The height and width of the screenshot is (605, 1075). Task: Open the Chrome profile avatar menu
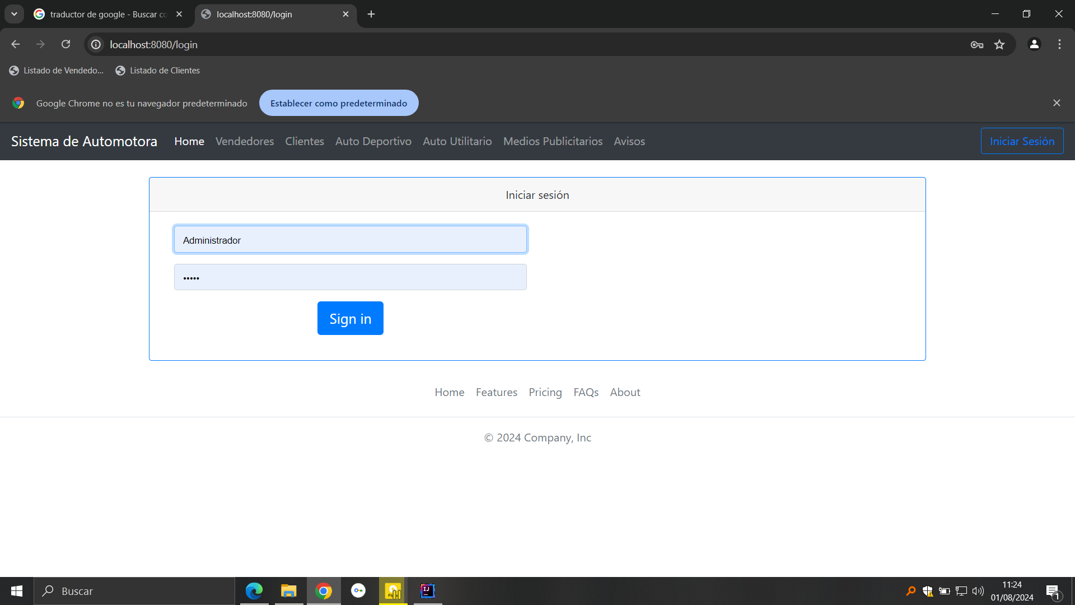coord(1034,44)
